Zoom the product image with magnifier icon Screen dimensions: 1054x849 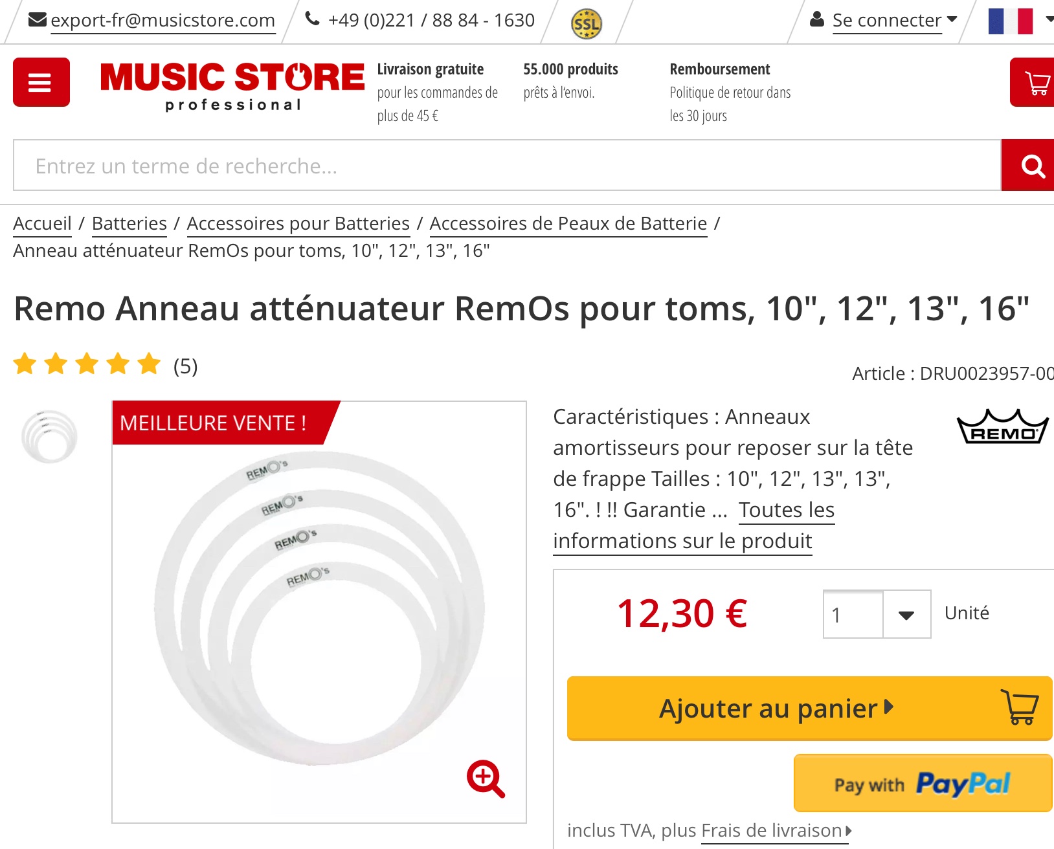click(x=486, y=778)
